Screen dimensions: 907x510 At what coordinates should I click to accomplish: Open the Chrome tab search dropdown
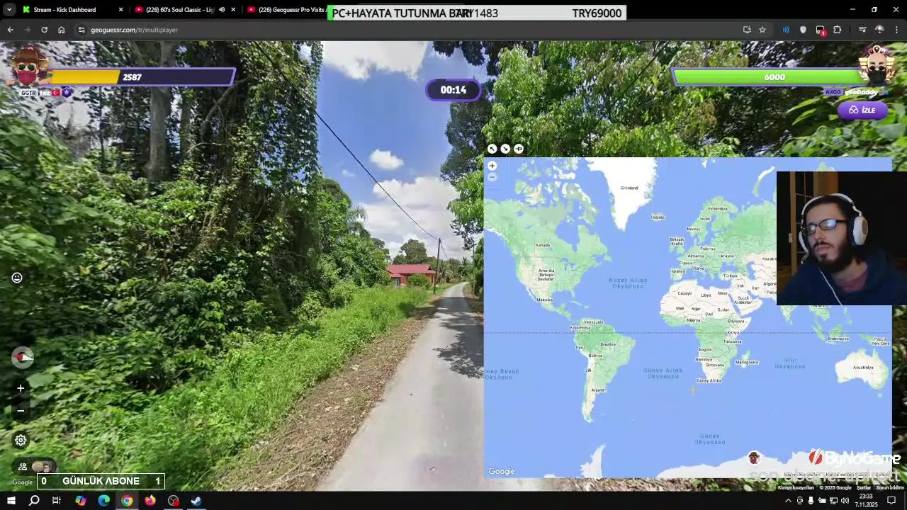[9, 10]
